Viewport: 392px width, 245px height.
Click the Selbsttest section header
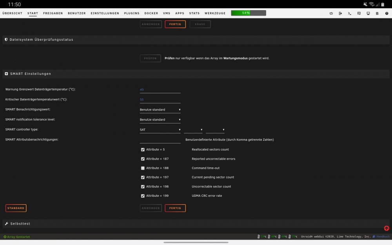(x=196, y=223)
